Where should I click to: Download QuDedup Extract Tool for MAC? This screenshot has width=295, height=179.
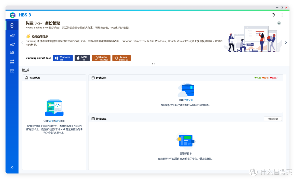click(x=82, y=58)
